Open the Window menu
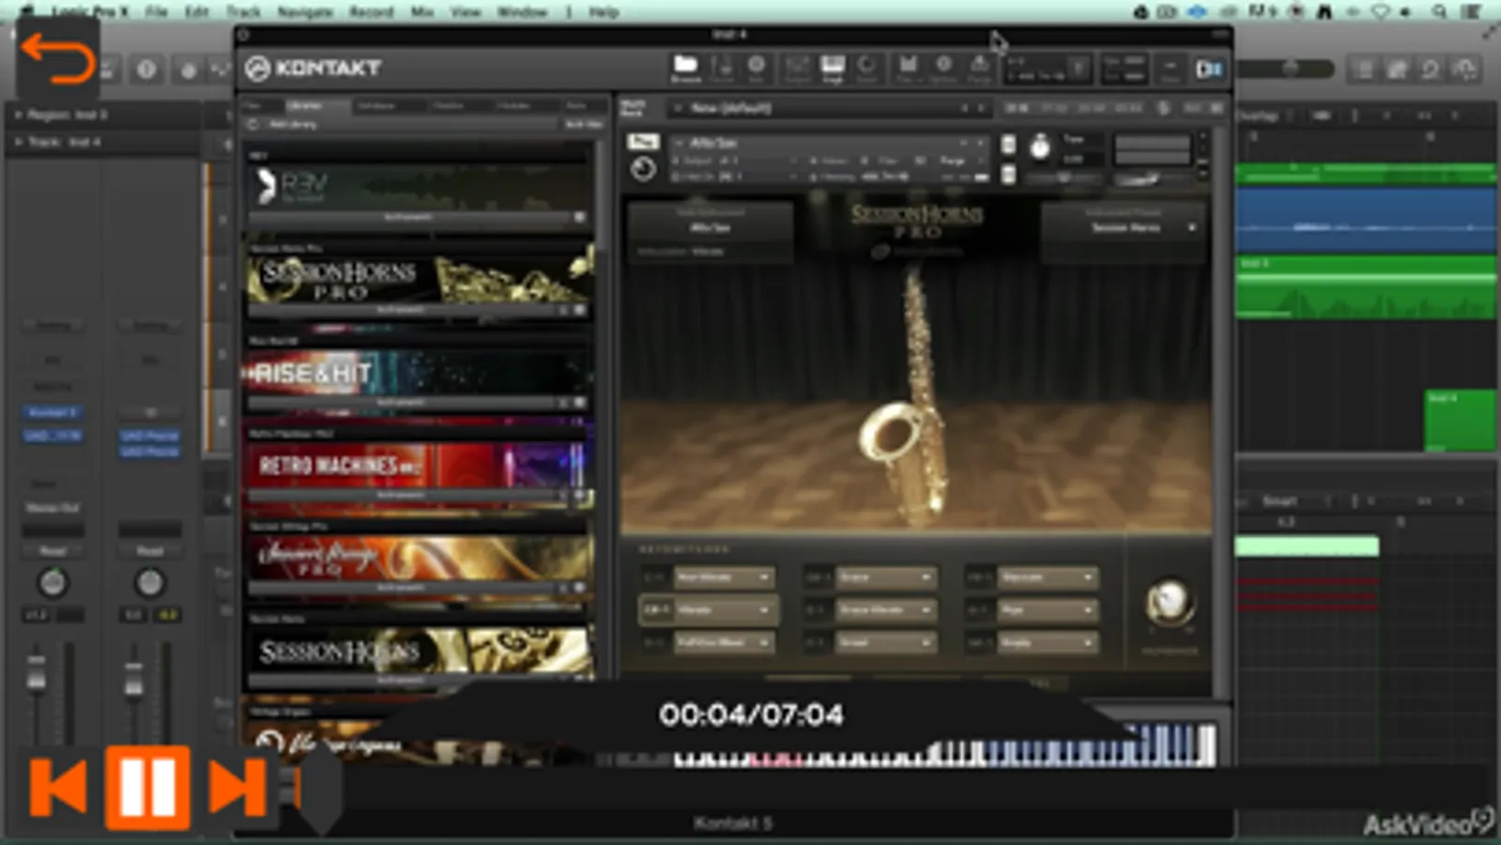This screenshot has width=1501, height=845. click(521, 11)
